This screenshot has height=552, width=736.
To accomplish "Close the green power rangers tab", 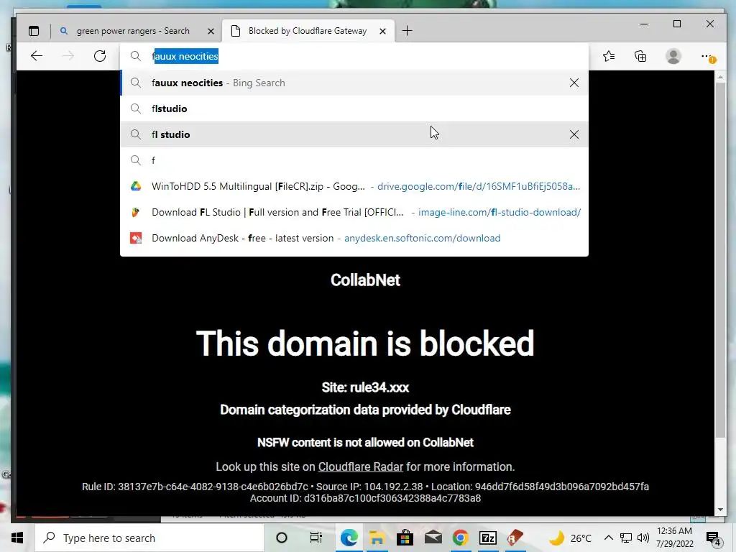I will point(211,31).
